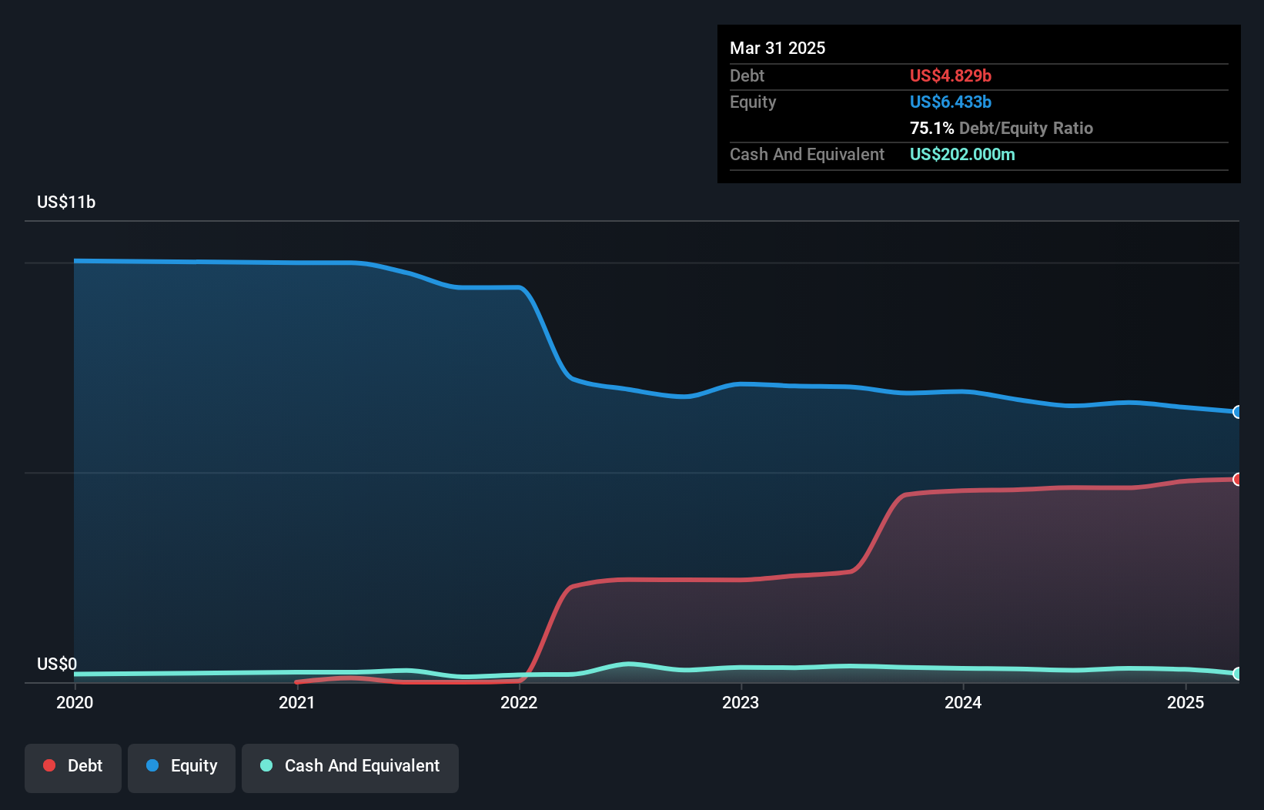Click the 2021 x-axis label

(x=297, y=702)
